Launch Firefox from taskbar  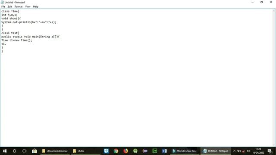[125, 151]
